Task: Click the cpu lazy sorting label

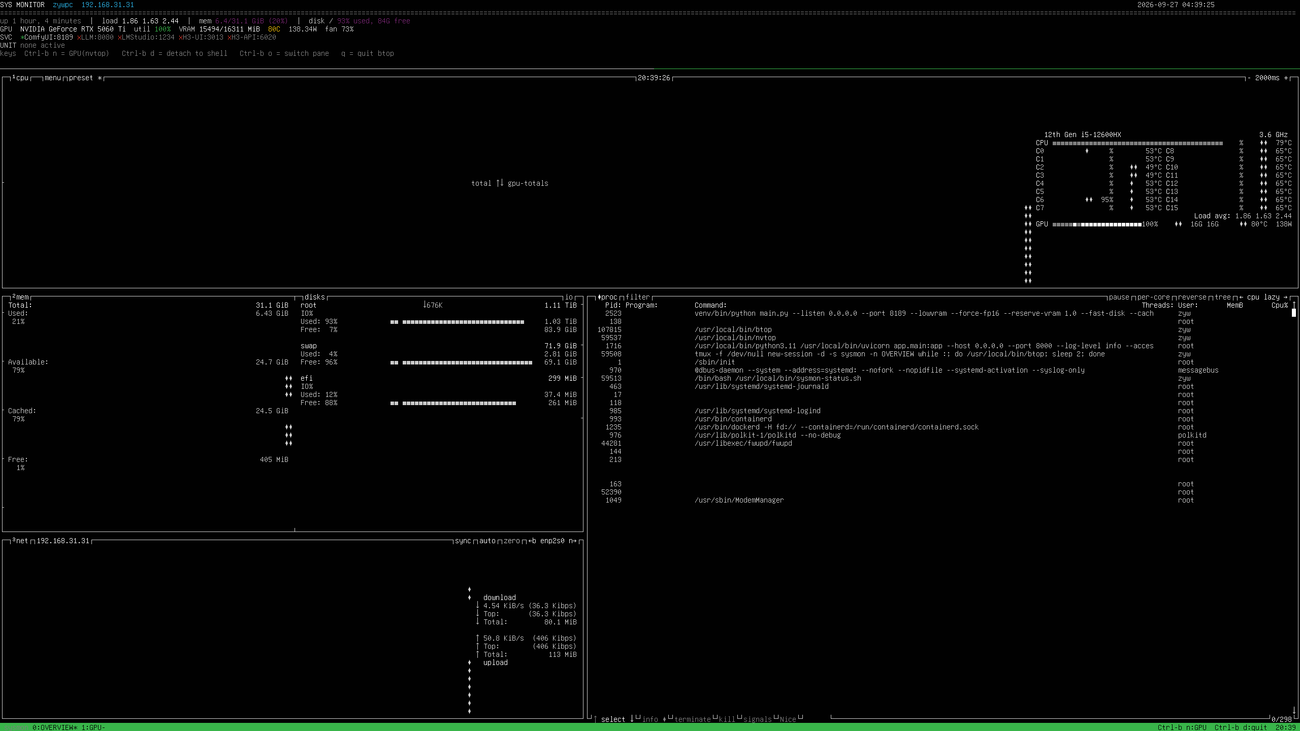Action: pyautogui.click(x=1263, y=297)
